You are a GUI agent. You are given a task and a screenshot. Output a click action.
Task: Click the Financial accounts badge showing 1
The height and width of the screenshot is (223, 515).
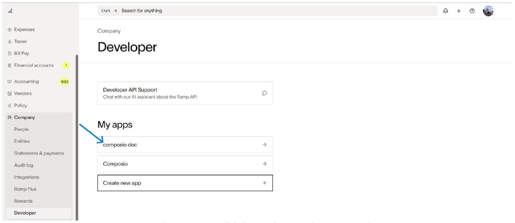[66, 65]
